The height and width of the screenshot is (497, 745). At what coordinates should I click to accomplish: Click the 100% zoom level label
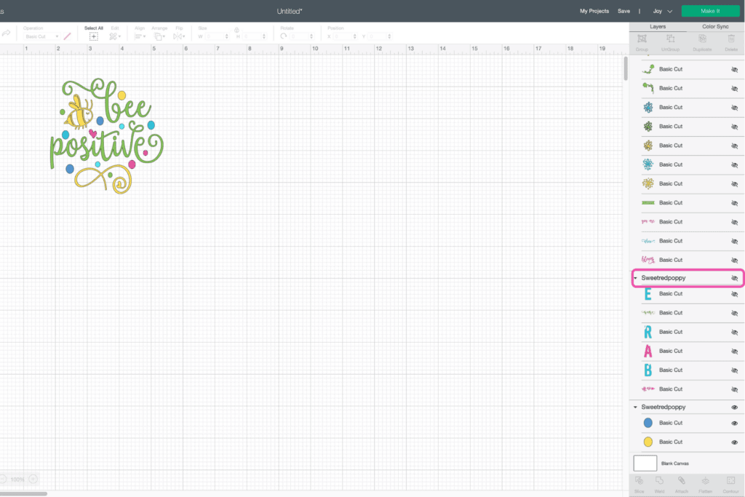[x=17, y=480]
